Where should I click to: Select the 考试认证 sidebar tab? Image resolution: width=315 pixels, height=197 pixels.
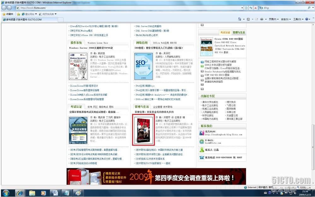[x=225, y=32]
